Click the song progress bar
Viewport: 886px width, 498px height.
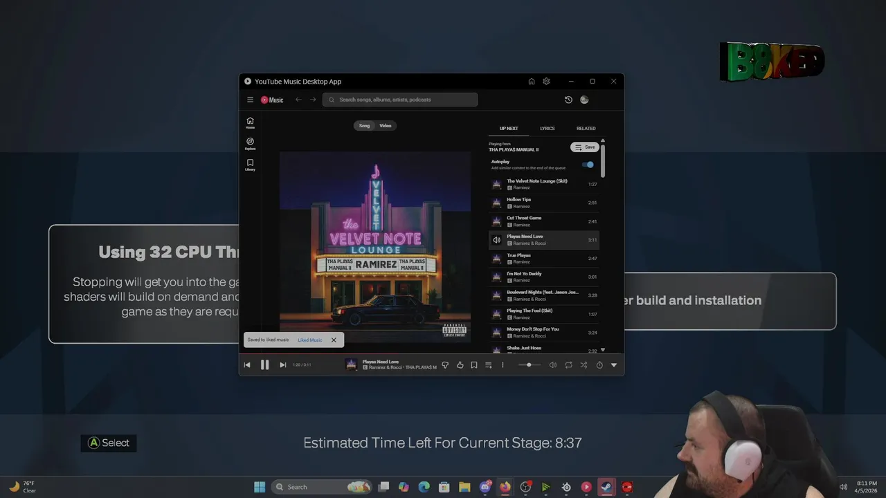pos(431,354)
